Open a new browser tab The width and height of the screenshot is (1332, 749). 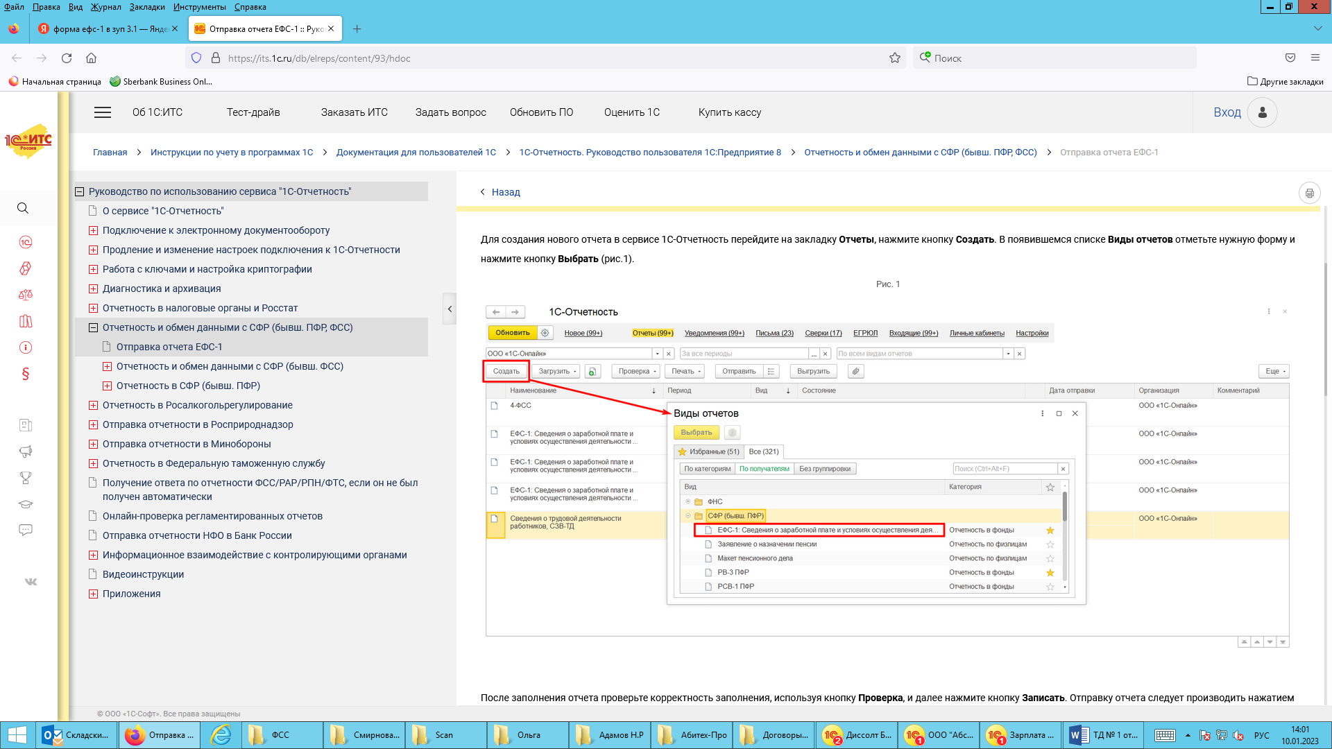(x=357, y=28)
